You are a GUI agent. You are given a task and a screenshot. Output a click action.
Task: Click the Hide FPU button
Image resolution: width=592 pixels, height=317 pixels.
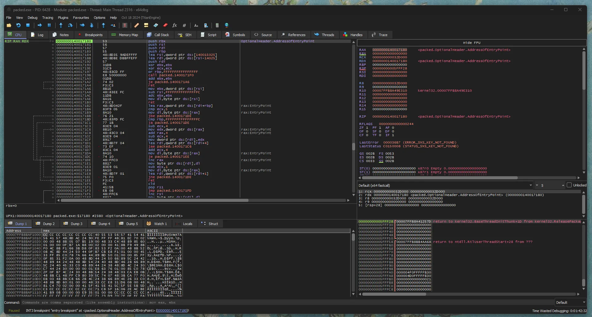click(x=471, y=43)
